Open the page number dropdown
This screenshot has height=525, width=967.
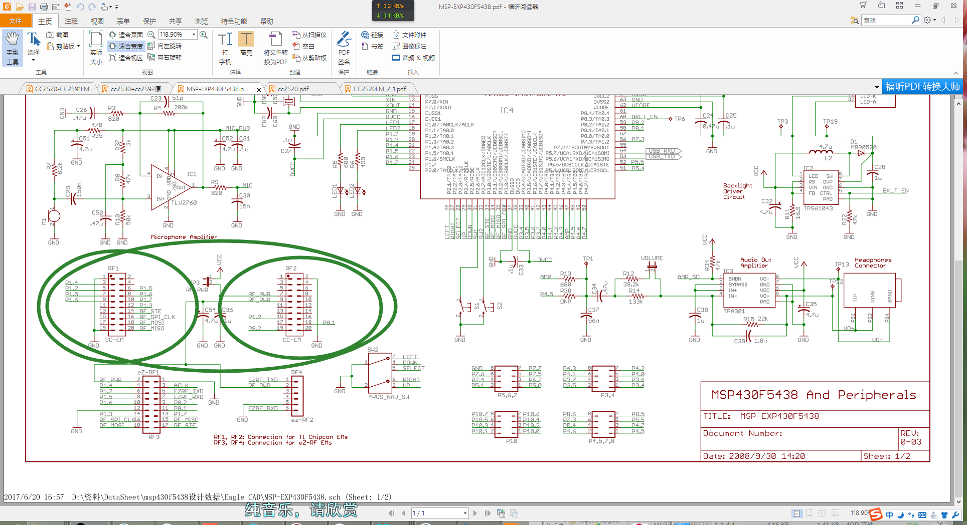click(x=465, y=513)
